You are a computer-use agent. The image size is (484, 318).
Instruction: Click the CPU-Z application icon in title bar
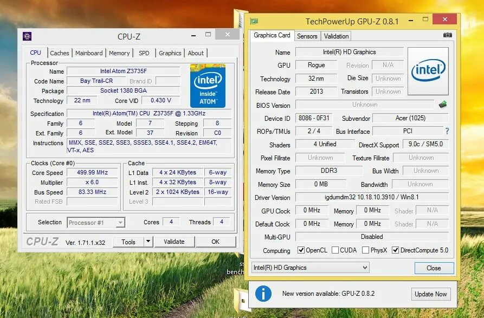pyautogui.click(x=27, y=36)
